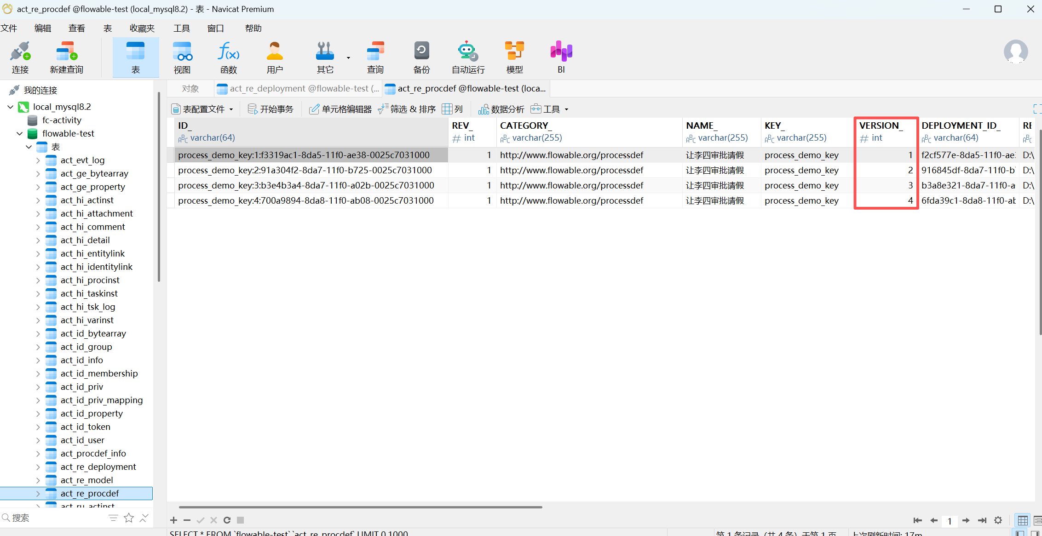Switch to grid view in status bar

click(1022, 520)
